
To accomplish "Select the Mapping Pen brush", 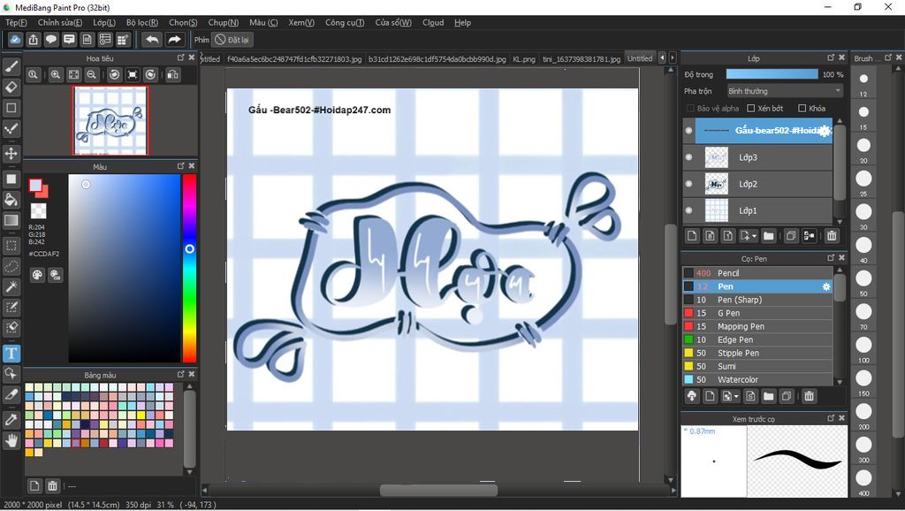I will point(758,326).
